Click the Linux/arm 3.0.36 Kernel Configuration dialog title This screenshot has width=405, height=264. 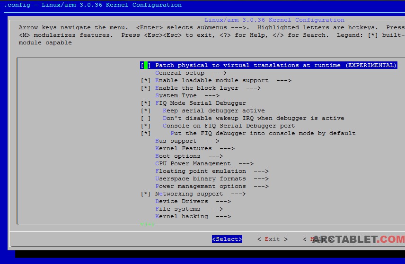click(274, 20)
